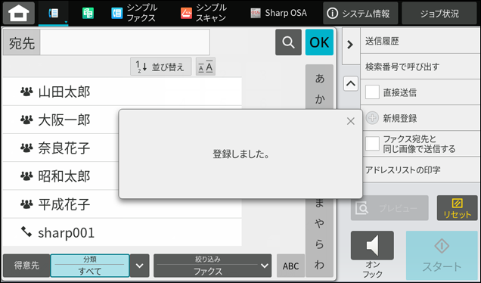Jump to index か
Image resolution: width=481 pixels, height=283 pixels.
point(319,99)
